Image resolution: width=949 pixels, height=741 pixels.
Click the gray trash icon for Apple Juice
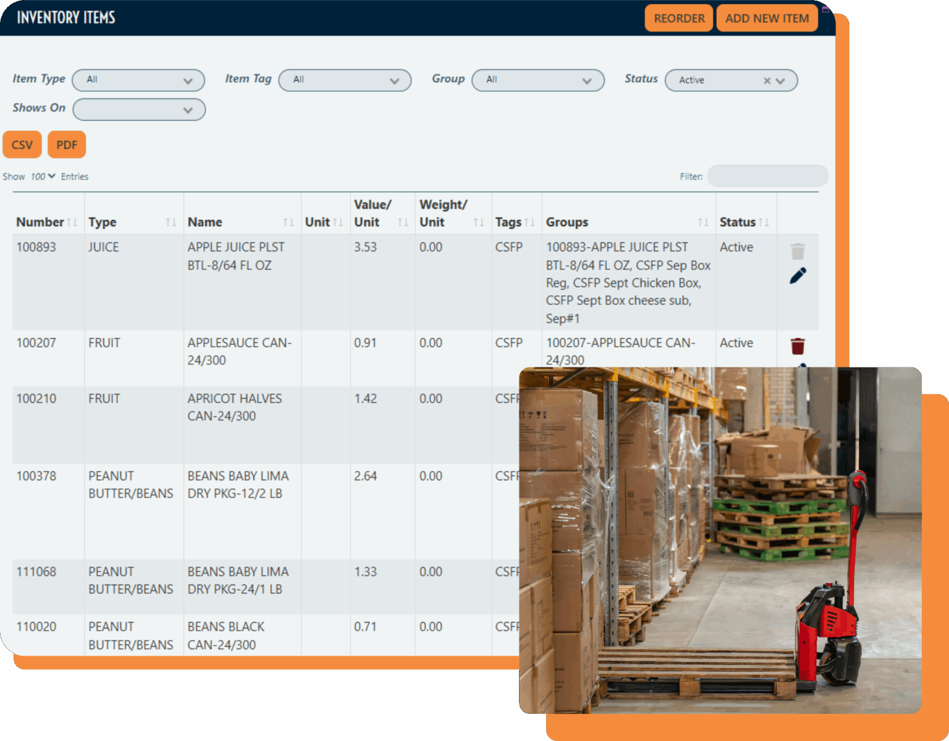click(798, 251)
